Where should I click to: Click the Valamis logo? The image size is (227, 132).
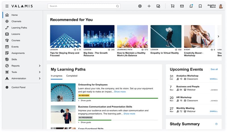coord(22,6)
